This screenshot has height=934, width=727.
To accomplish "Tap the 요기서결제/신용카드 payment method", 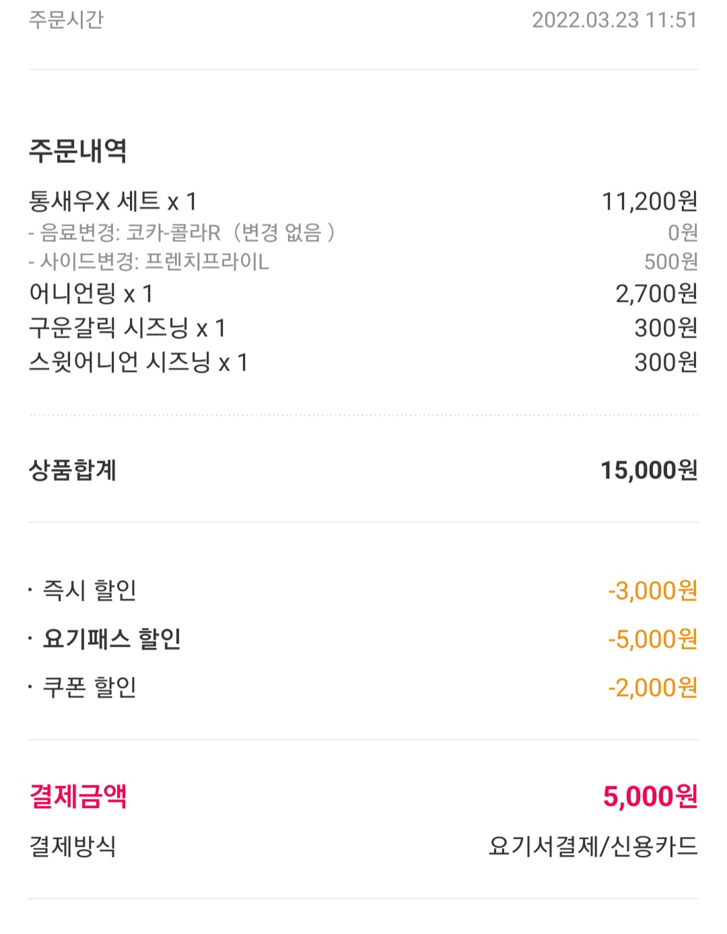I will [x=593, y=846].
